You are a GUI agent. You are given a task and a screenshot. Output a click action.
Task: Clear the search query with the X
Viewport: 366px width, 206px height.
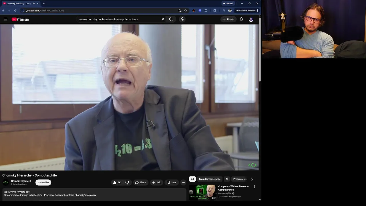163,19
